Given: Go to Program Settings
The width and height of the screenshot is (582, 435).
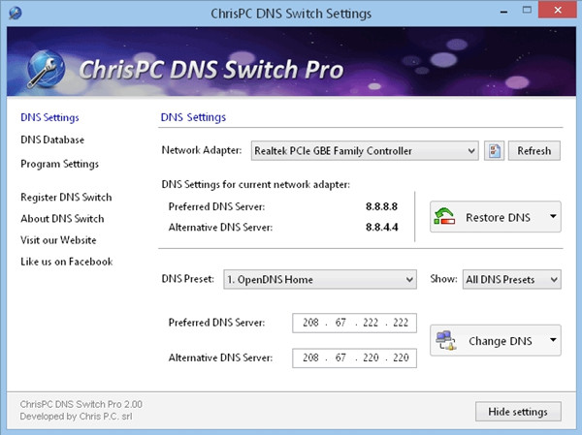Looking at the screenshot, I should tap(60, 164).
